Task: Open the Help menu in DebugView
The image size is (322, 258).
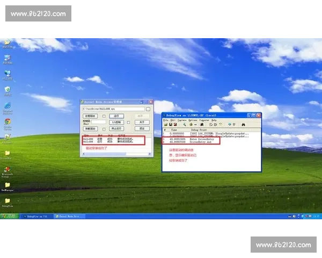Action: pos(214,120)
